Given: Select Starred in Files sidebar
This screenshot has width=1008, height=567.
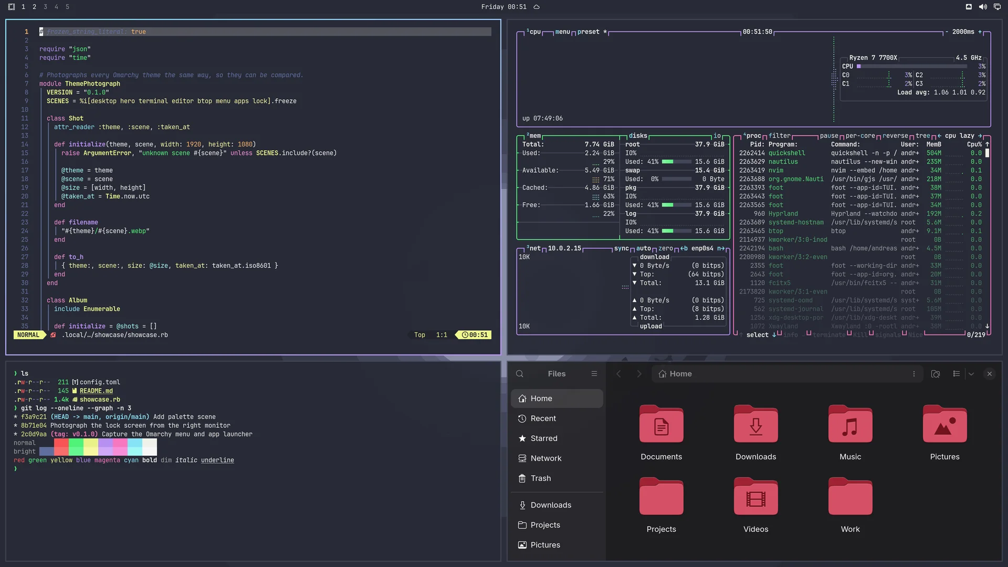Looking at the screenshot, I should (557, 438).
